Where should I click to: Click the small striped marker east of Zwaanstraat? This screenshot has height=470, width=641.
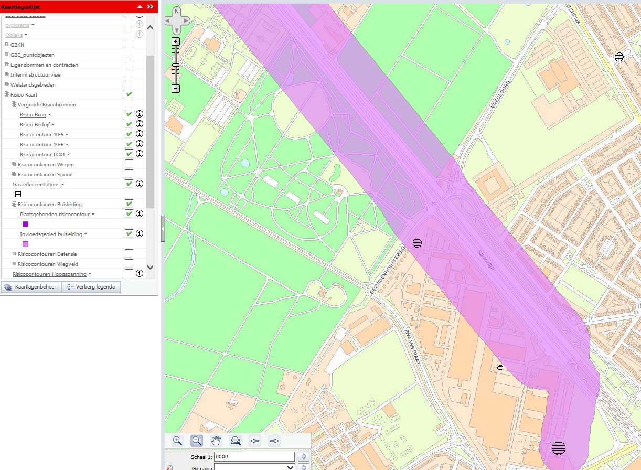pos(500,368)
